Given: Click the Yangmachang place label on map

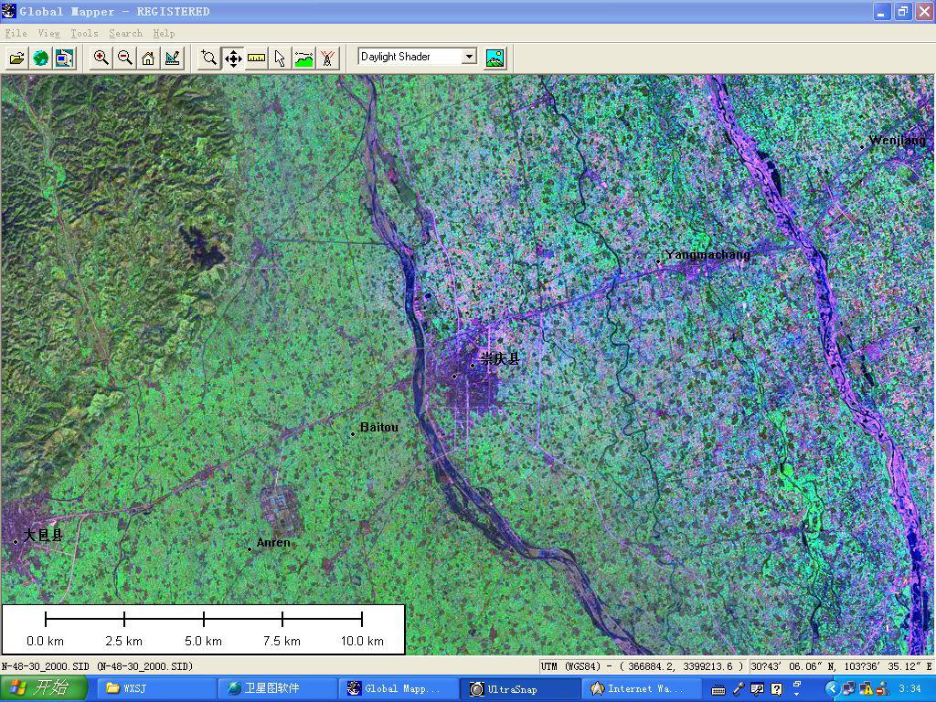Looking at the screenshot, I should click(x=707, y=255).
